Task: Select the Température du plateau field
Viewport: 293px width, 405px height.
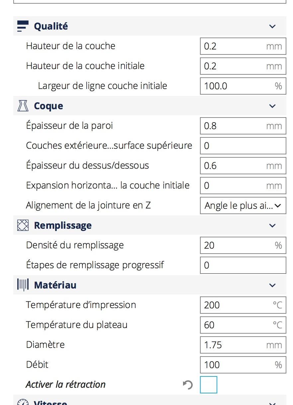Action: [243, 325]
